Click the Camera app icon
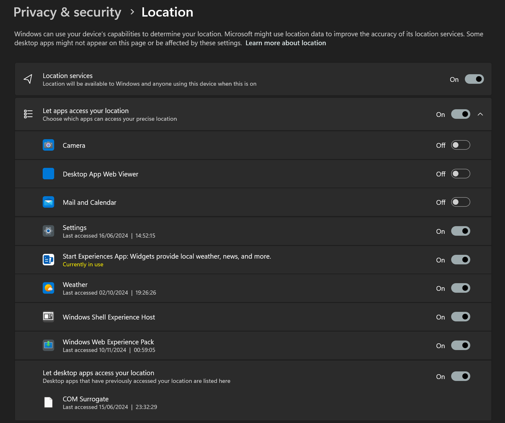Image resolution: width=505 pixels, height=423 pixels. (x=48, y=145)
